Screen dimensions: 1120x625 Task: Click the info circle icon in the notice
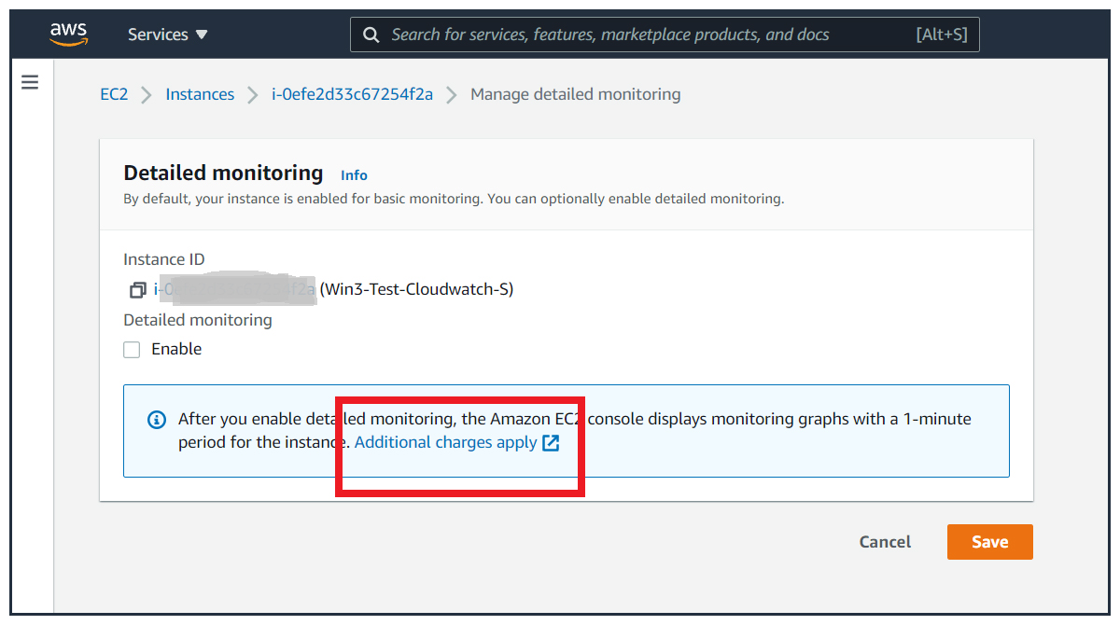157,420
